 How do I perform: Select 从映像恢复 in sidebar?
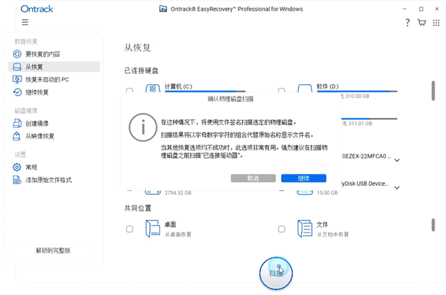tap(54, 136)
